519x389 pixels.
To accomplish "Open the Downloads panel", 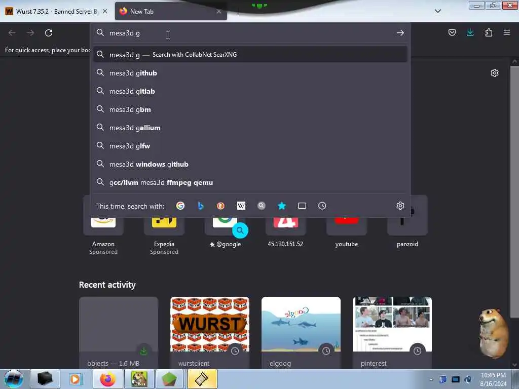I will [x=470, y=32].
